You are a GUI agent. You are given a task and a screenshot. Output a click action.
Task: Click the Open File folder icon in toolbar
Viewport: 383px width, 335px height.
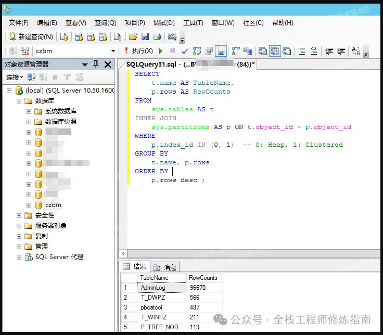point(133,37)
